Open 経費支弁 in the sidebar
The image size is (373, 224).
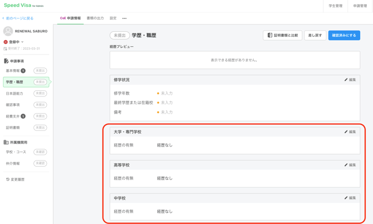coord(13,116)
